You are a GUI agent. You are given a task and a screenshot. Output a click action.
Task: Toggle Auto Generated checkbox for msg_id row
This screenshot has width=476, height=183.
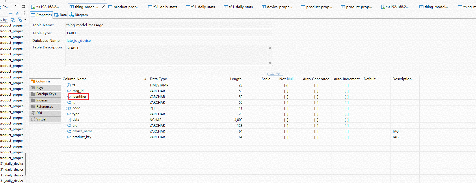pos(316,91)
